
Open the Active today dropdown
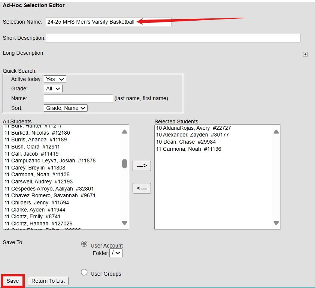(x=55, y=79)
